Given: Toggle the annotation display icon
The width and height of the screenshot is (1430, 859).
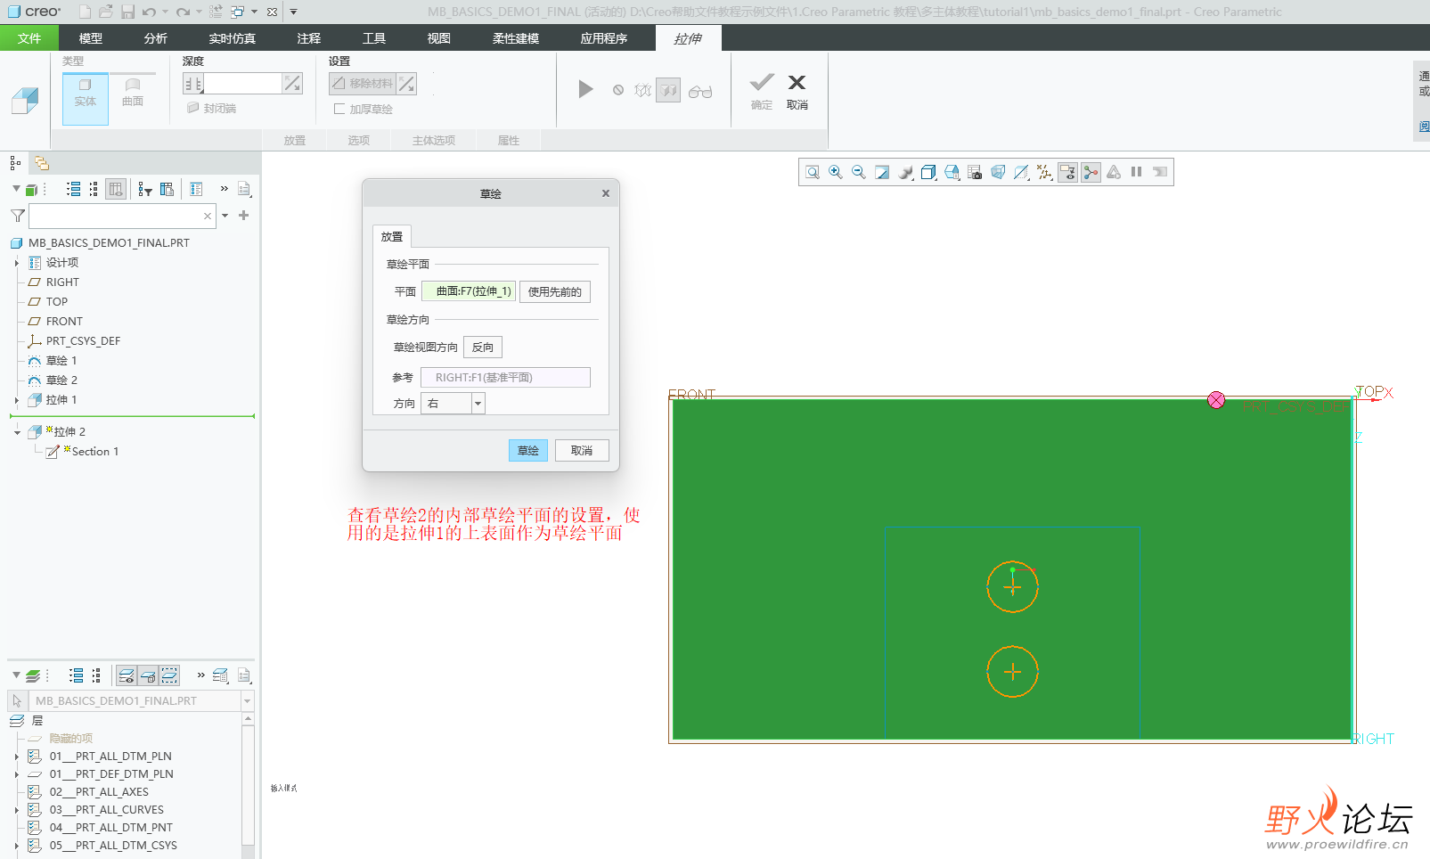Looking at the screenshot, I should point(1067,172).
